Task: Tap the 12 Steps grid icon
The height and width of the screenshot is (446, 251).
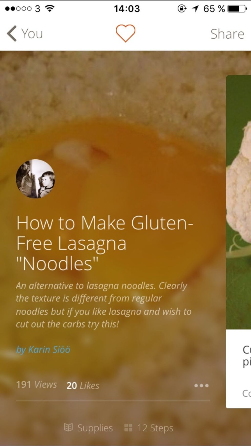Action: pyautogui.click(x=128, y=428)
